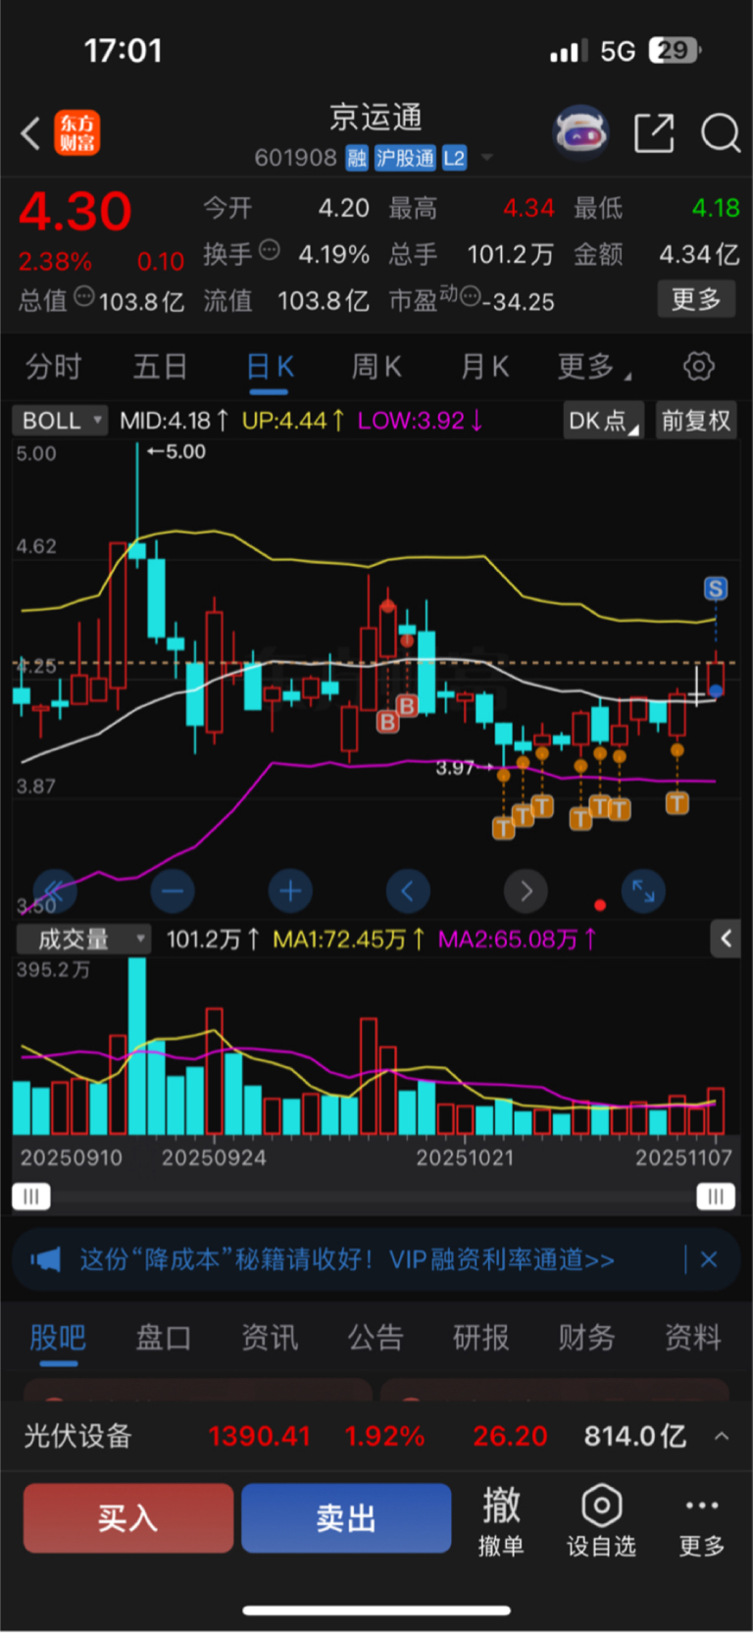Screen dimensions: 753x1633
Task: Tap the blue S sell marker
Action: [716, 588]
